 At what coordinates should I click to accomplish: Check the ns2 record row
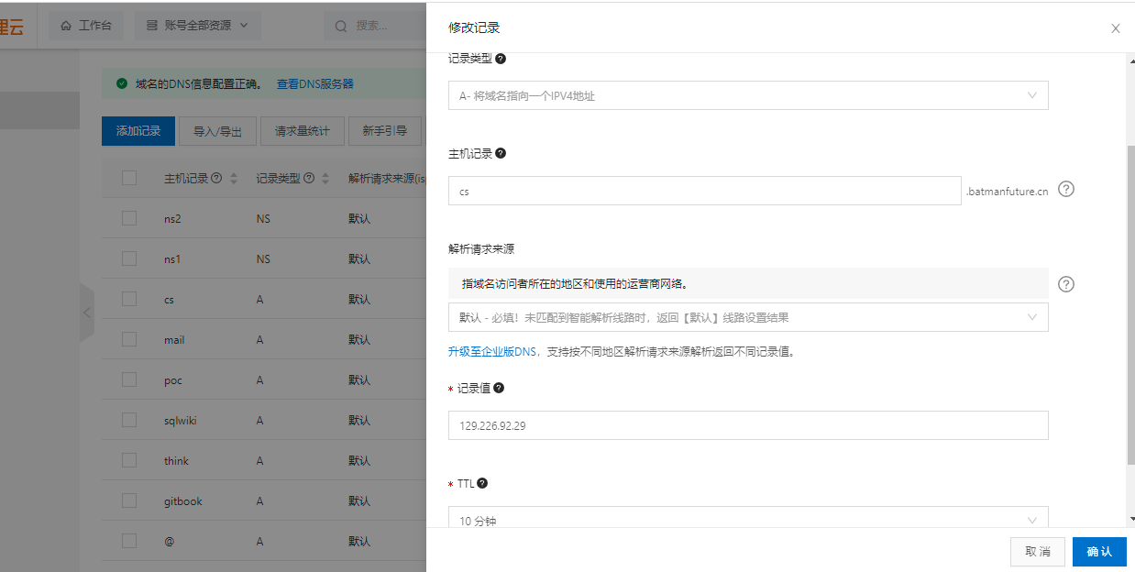click(x=129, y=219)
